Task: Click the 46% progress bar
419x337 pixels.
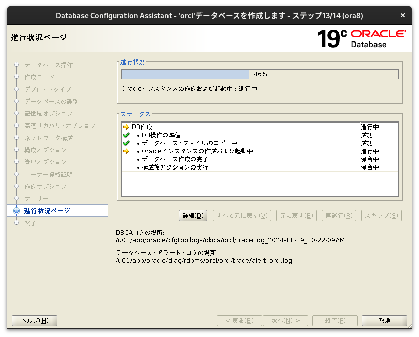Action: click(260, 74)
